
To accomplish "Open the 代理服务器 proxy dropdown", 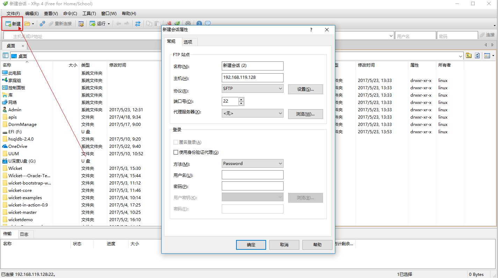I will 252,113.
